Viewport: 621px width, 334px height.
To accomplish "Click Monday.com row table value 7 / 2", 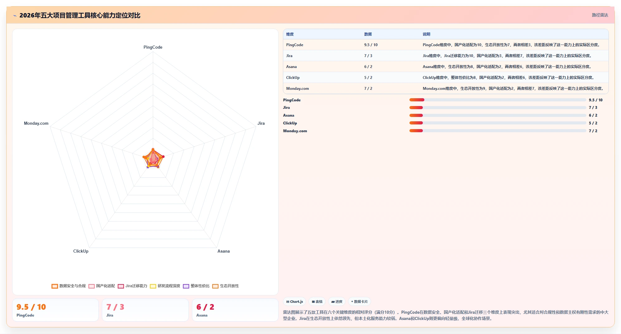I will [x=368, y=89].
